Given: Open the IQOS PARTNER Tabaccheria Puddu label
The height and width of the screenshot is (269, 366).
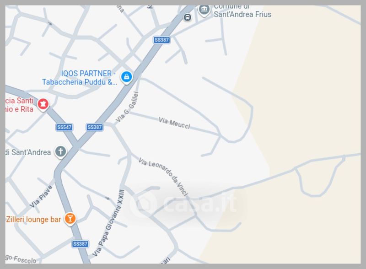Looking at the screenshot, I should point(79,78).
